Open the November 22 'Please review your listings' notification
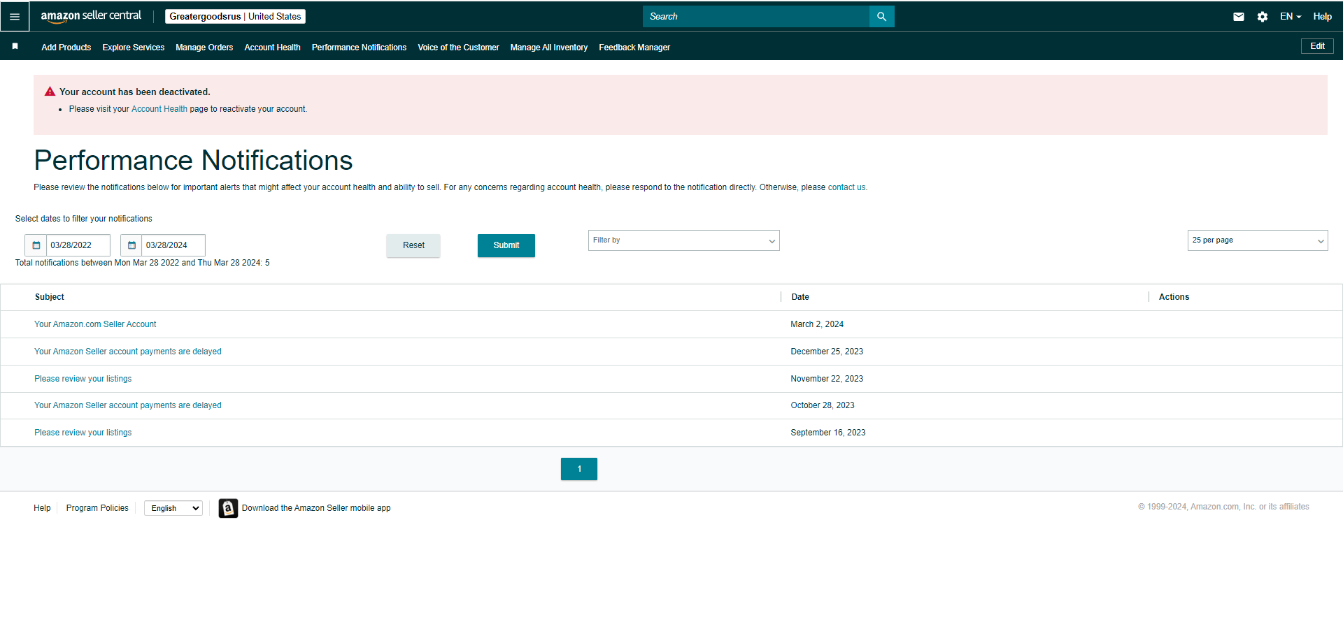The image size is (1343, 636). click(x=83, y=379)
